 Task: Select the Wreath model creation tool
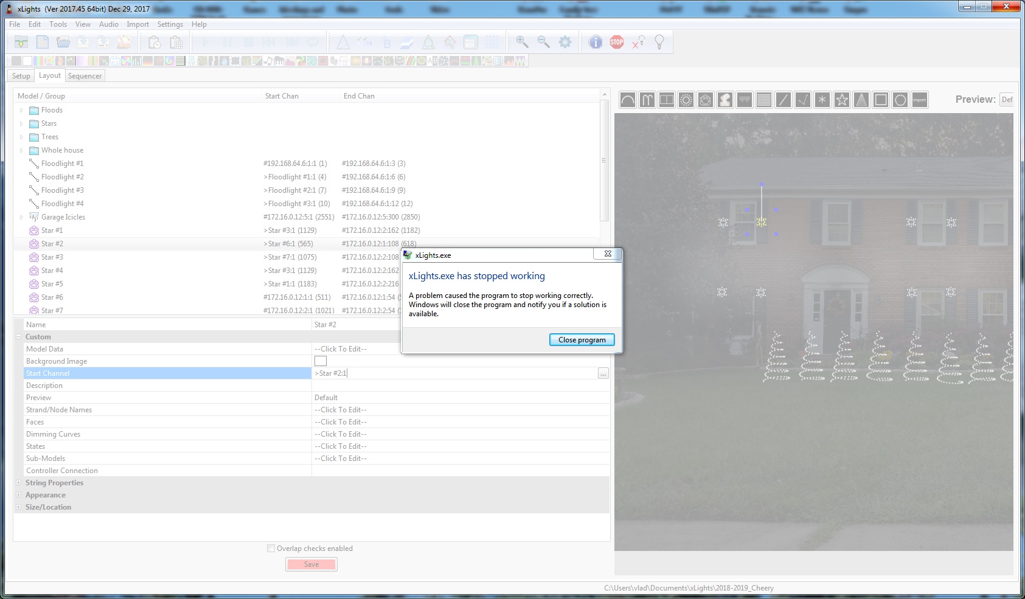tap(901, 100)
